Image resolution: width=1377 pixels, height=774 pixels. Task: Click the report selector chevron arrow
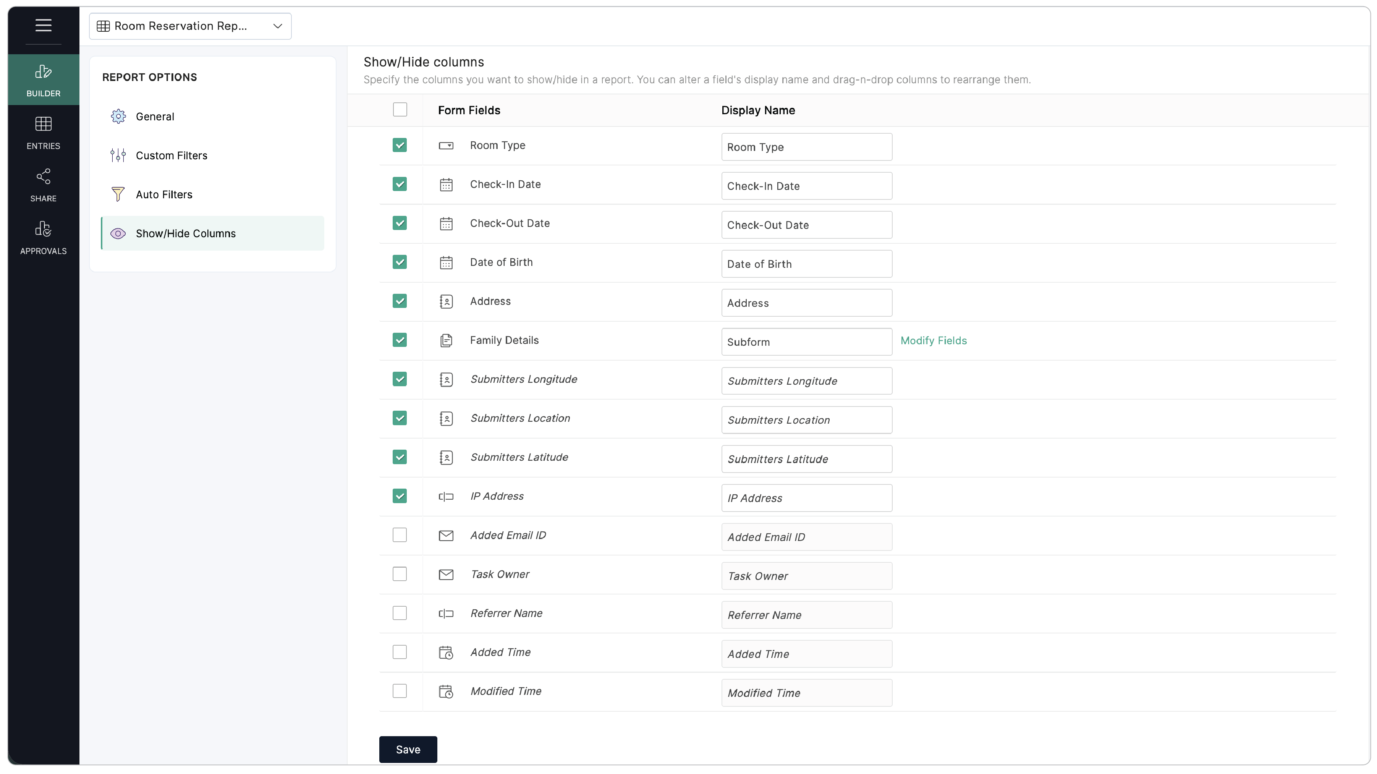click(x=277, y=26)
